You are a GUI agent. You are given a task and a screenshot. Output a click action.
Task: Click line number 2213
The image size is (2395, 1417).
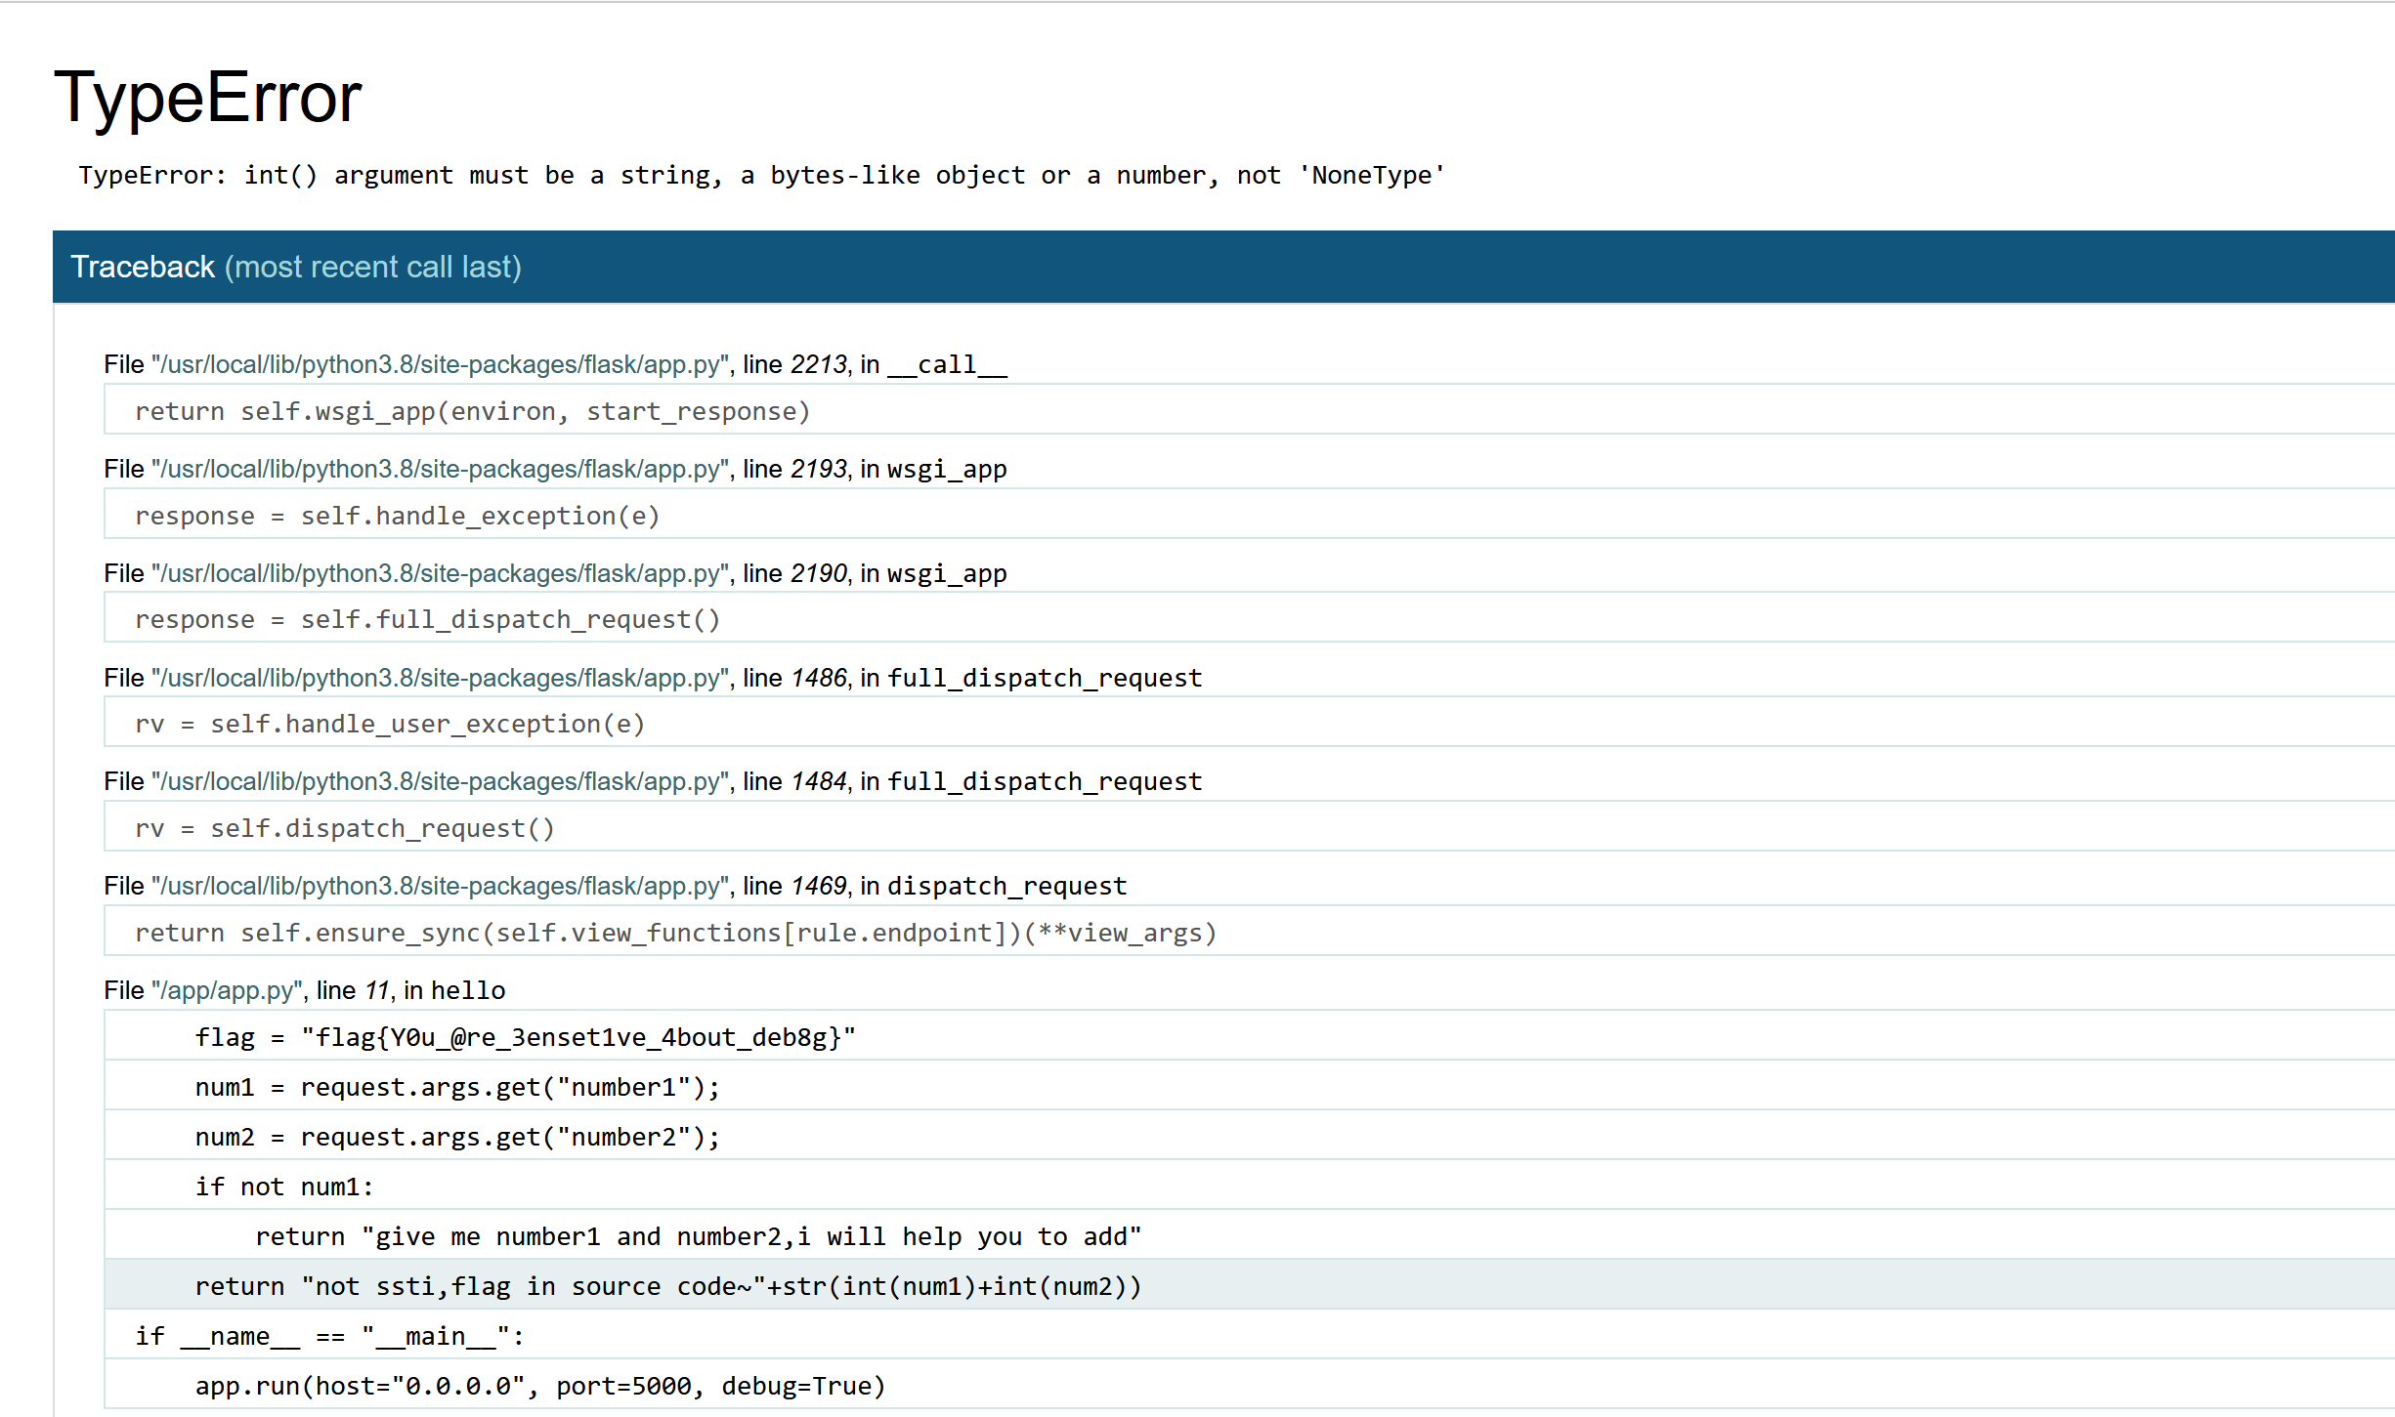(819, 364)
